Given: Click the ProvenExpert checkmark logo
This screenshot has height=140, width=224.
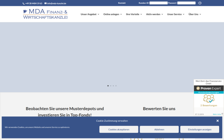Looking at the screenshot, I should click(198, 88).
